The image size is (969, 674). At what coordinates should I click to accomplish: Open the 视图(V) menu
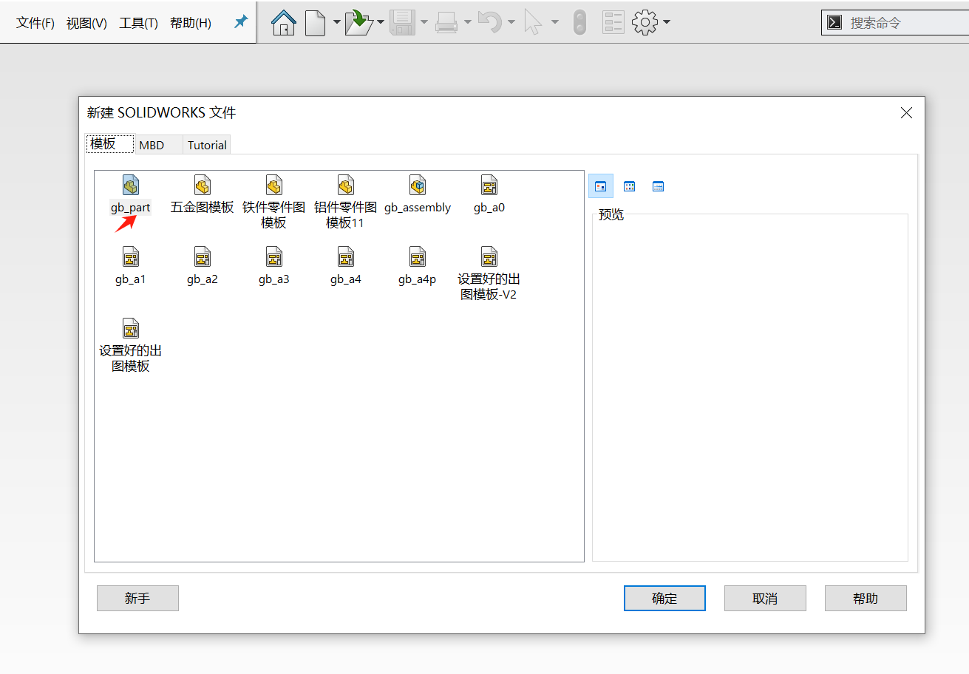click(86, 23)
